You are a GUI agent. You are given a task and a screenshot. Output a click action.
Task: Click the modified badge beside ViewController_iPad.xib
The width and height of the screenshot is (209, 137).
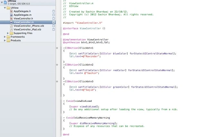tap(53, 29)
